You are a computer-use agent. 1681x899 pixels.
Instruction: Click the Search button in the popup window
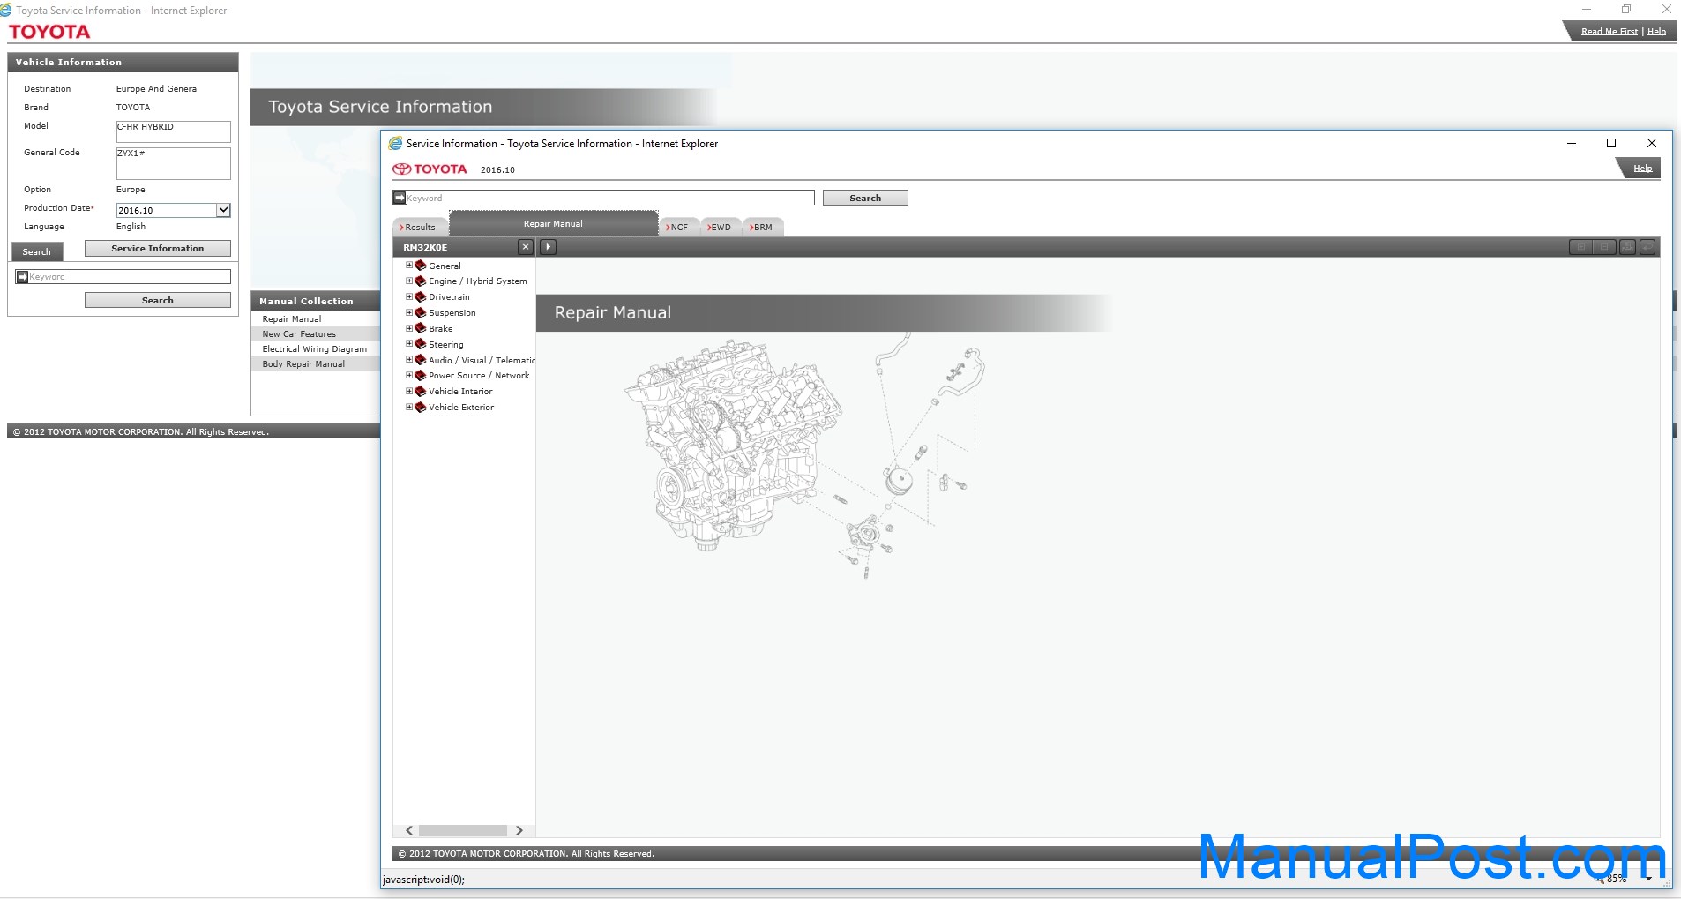coord(865,198)
